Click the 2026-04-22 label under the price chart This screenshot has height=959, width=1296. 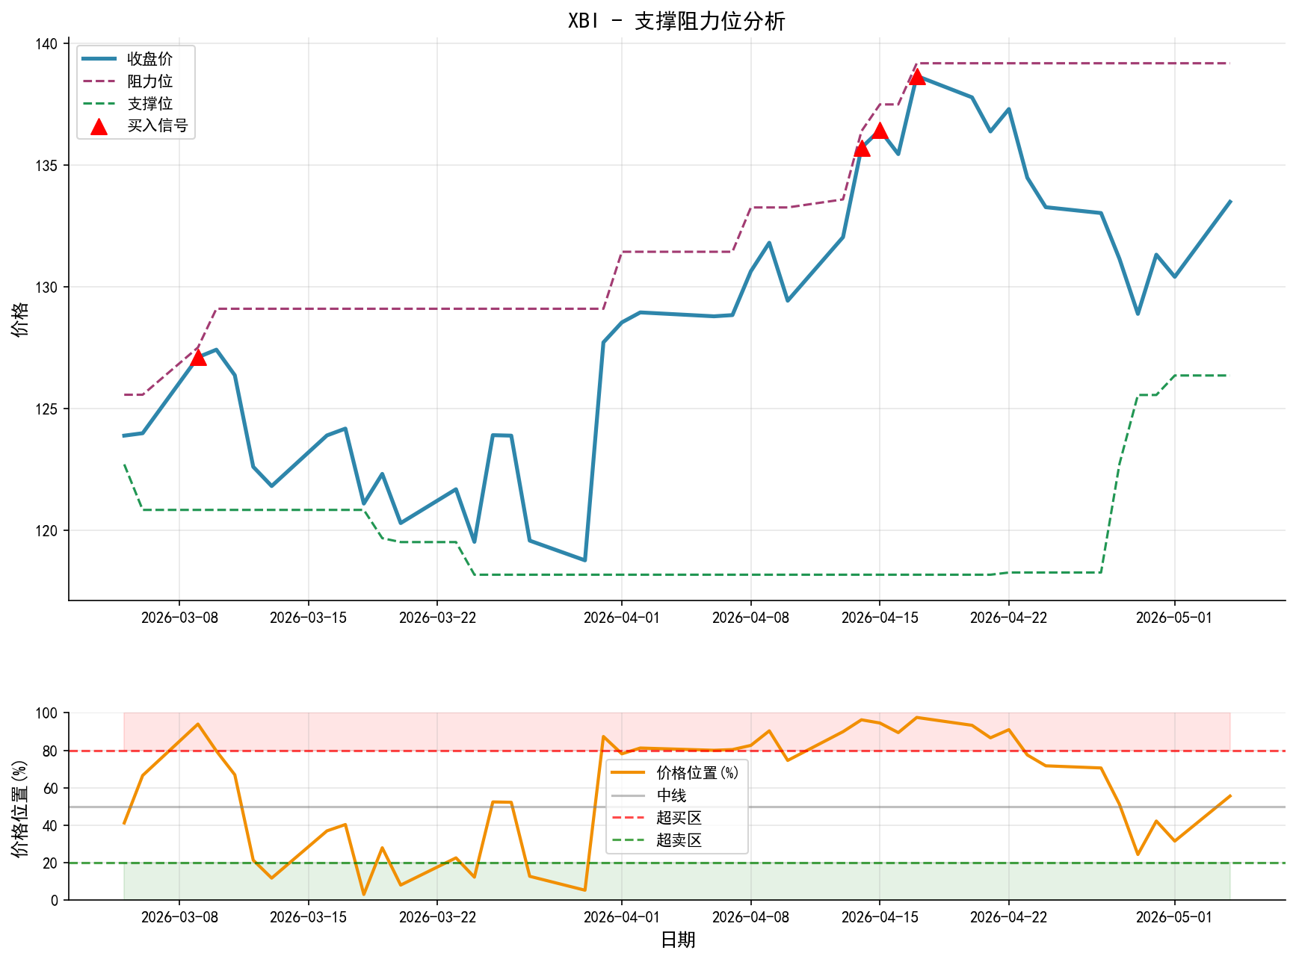click(1009, 618)
